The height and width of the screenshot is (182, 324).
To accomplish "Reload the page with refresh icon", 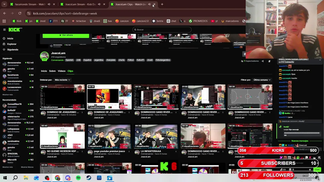I will click(20, 13).
